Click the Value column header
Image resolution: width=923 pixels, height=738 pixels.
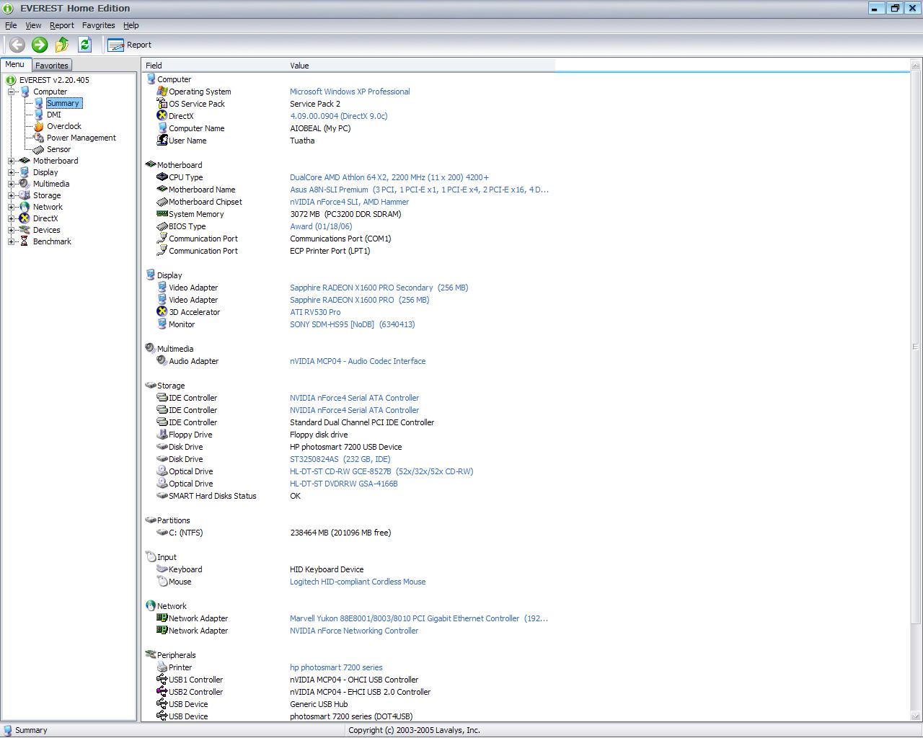pos(420,66)
